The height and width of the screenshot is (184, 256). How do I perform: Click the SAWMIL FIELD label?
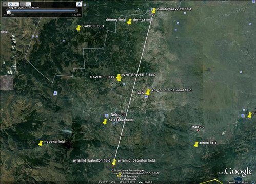tap(103, 77)
